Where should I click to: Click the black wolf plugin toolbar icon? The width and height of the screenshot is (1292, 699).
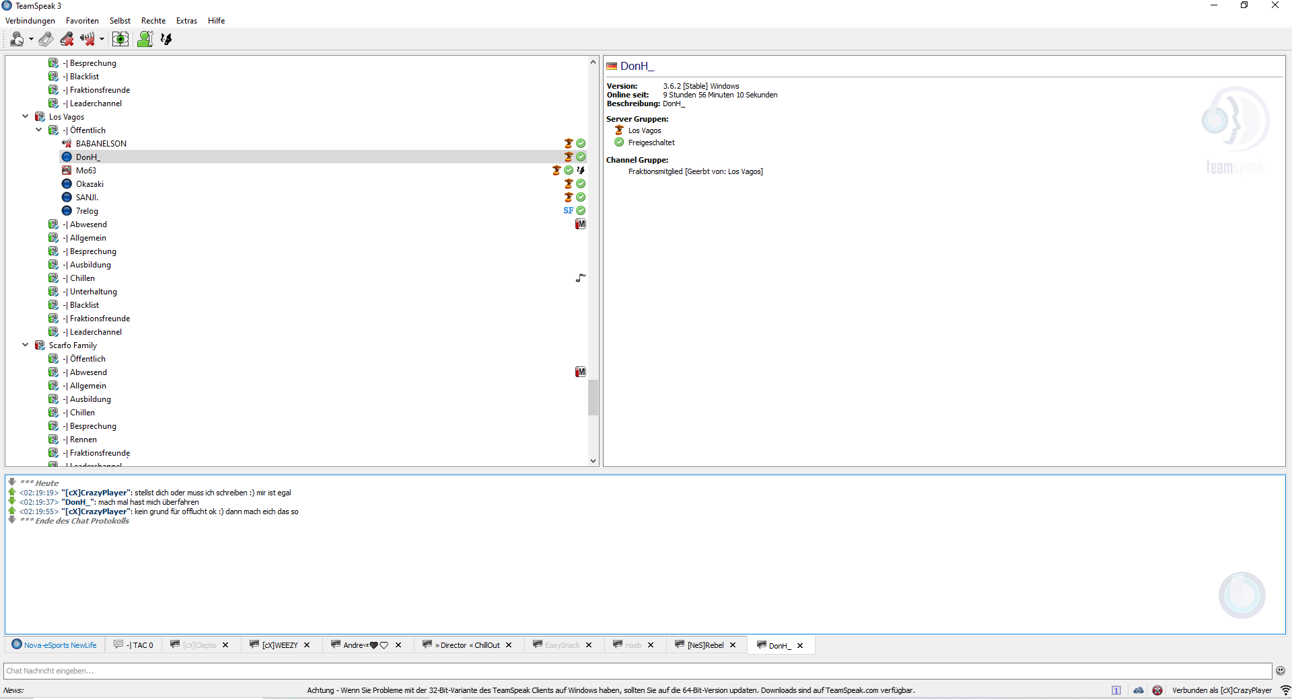pos(166,40)
